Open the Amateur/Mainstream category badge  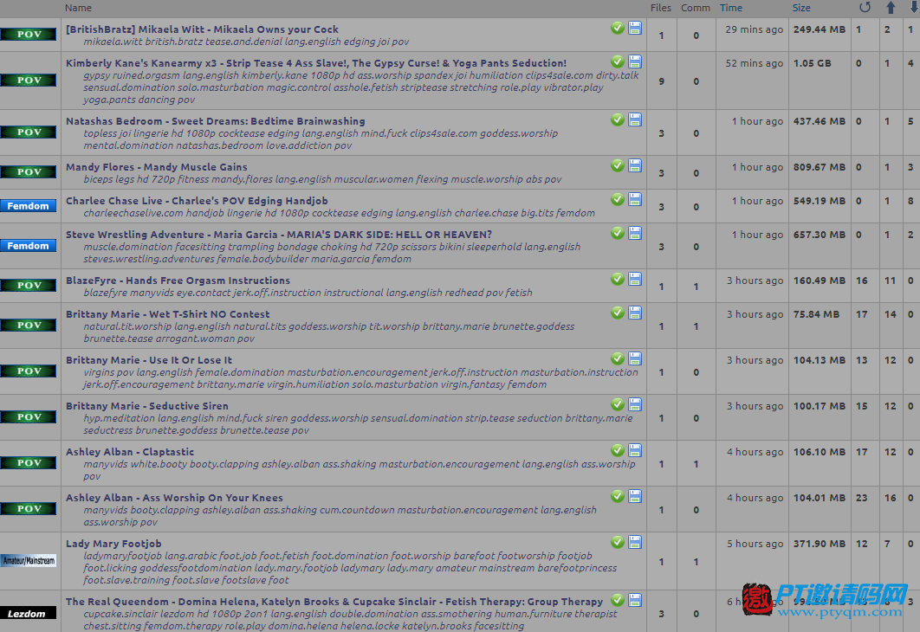[x=29, y=560]
